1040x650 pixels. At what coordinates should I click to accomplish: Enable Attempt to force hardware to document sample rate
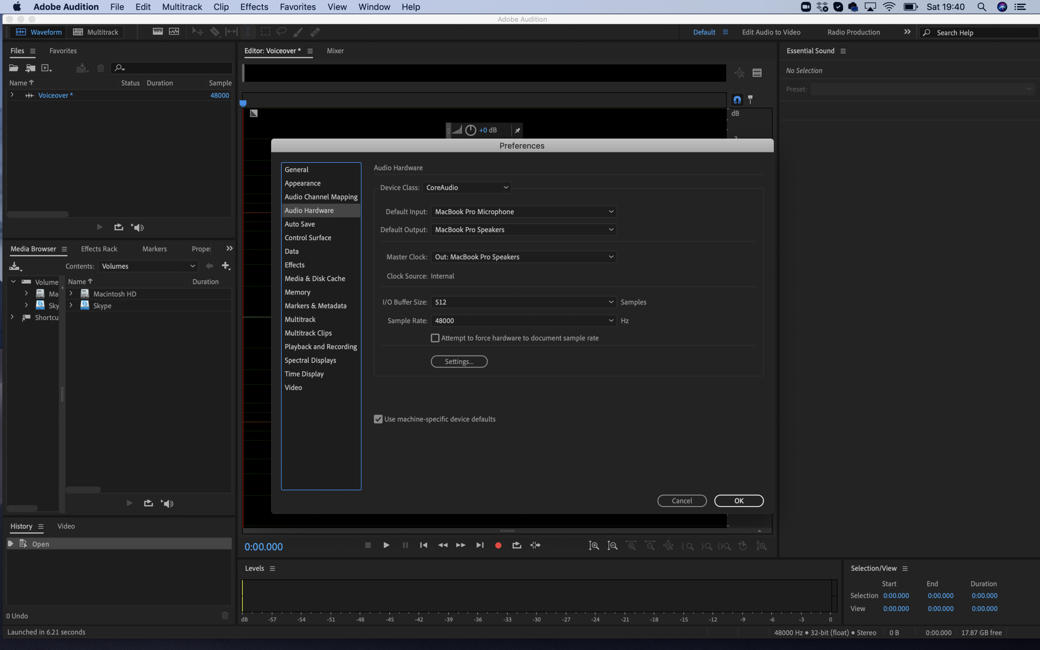point(435,338)
